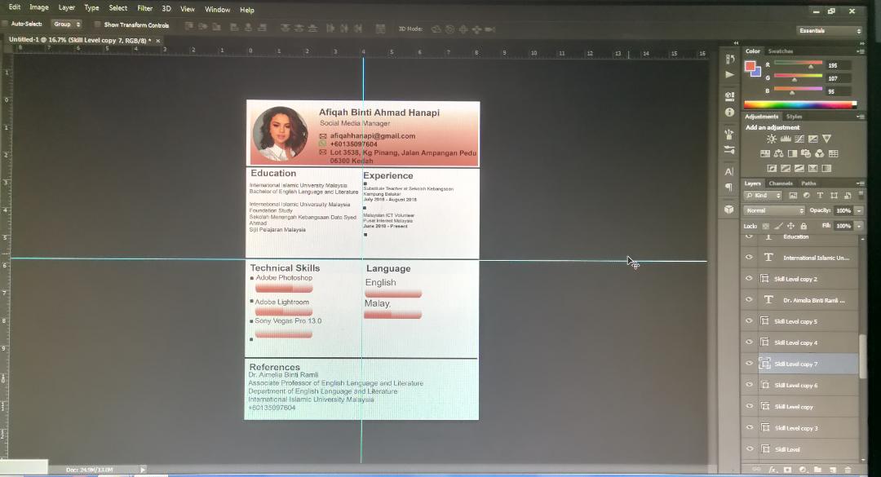Switch to the Swatches tab
The image size is (881, 477).
[781, 51]
